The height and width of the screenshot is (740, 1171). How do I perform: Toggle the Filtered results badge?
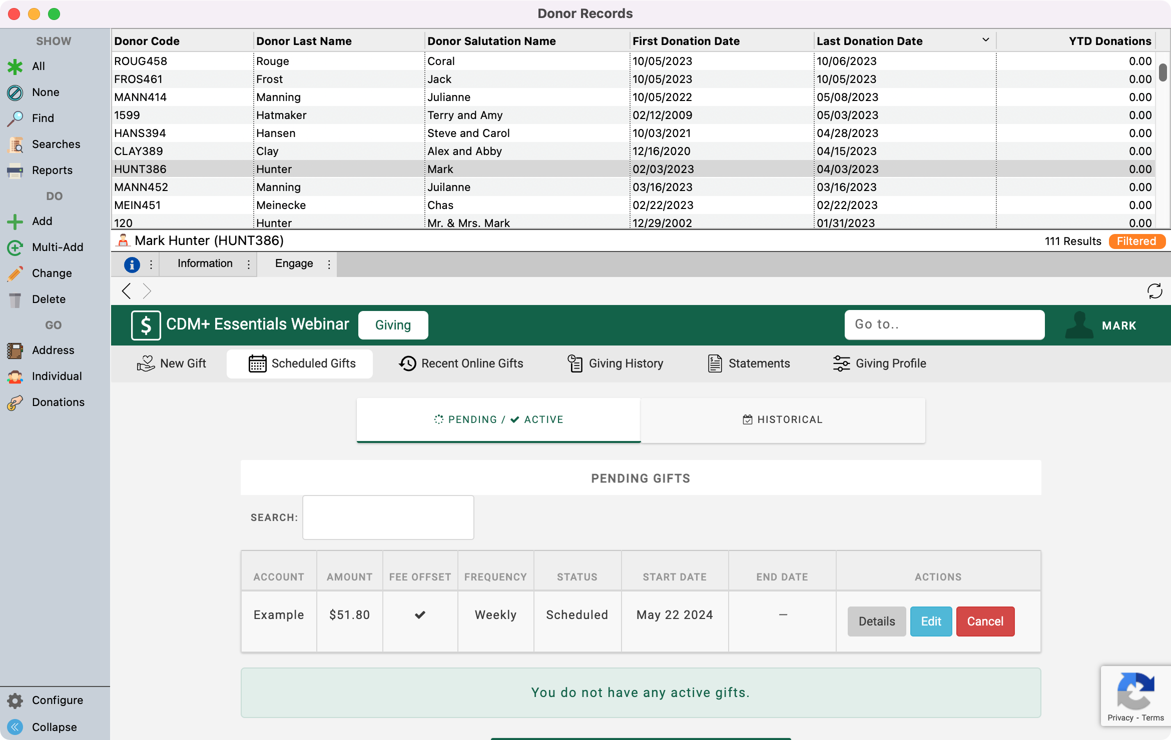click(x=1136, y=241)
